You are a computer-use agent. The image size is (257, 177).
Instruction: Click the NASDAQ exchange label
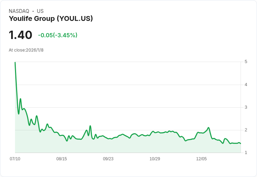tap(19, 11)
